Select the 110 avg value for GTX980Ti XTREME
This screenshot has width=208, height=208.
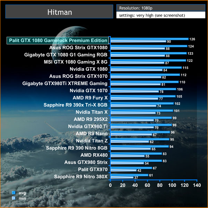click(182, 82)
